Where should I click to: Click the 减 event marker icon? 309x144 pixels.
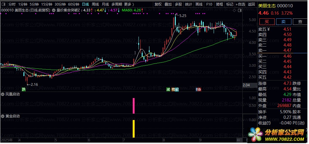tap(168, 89)
